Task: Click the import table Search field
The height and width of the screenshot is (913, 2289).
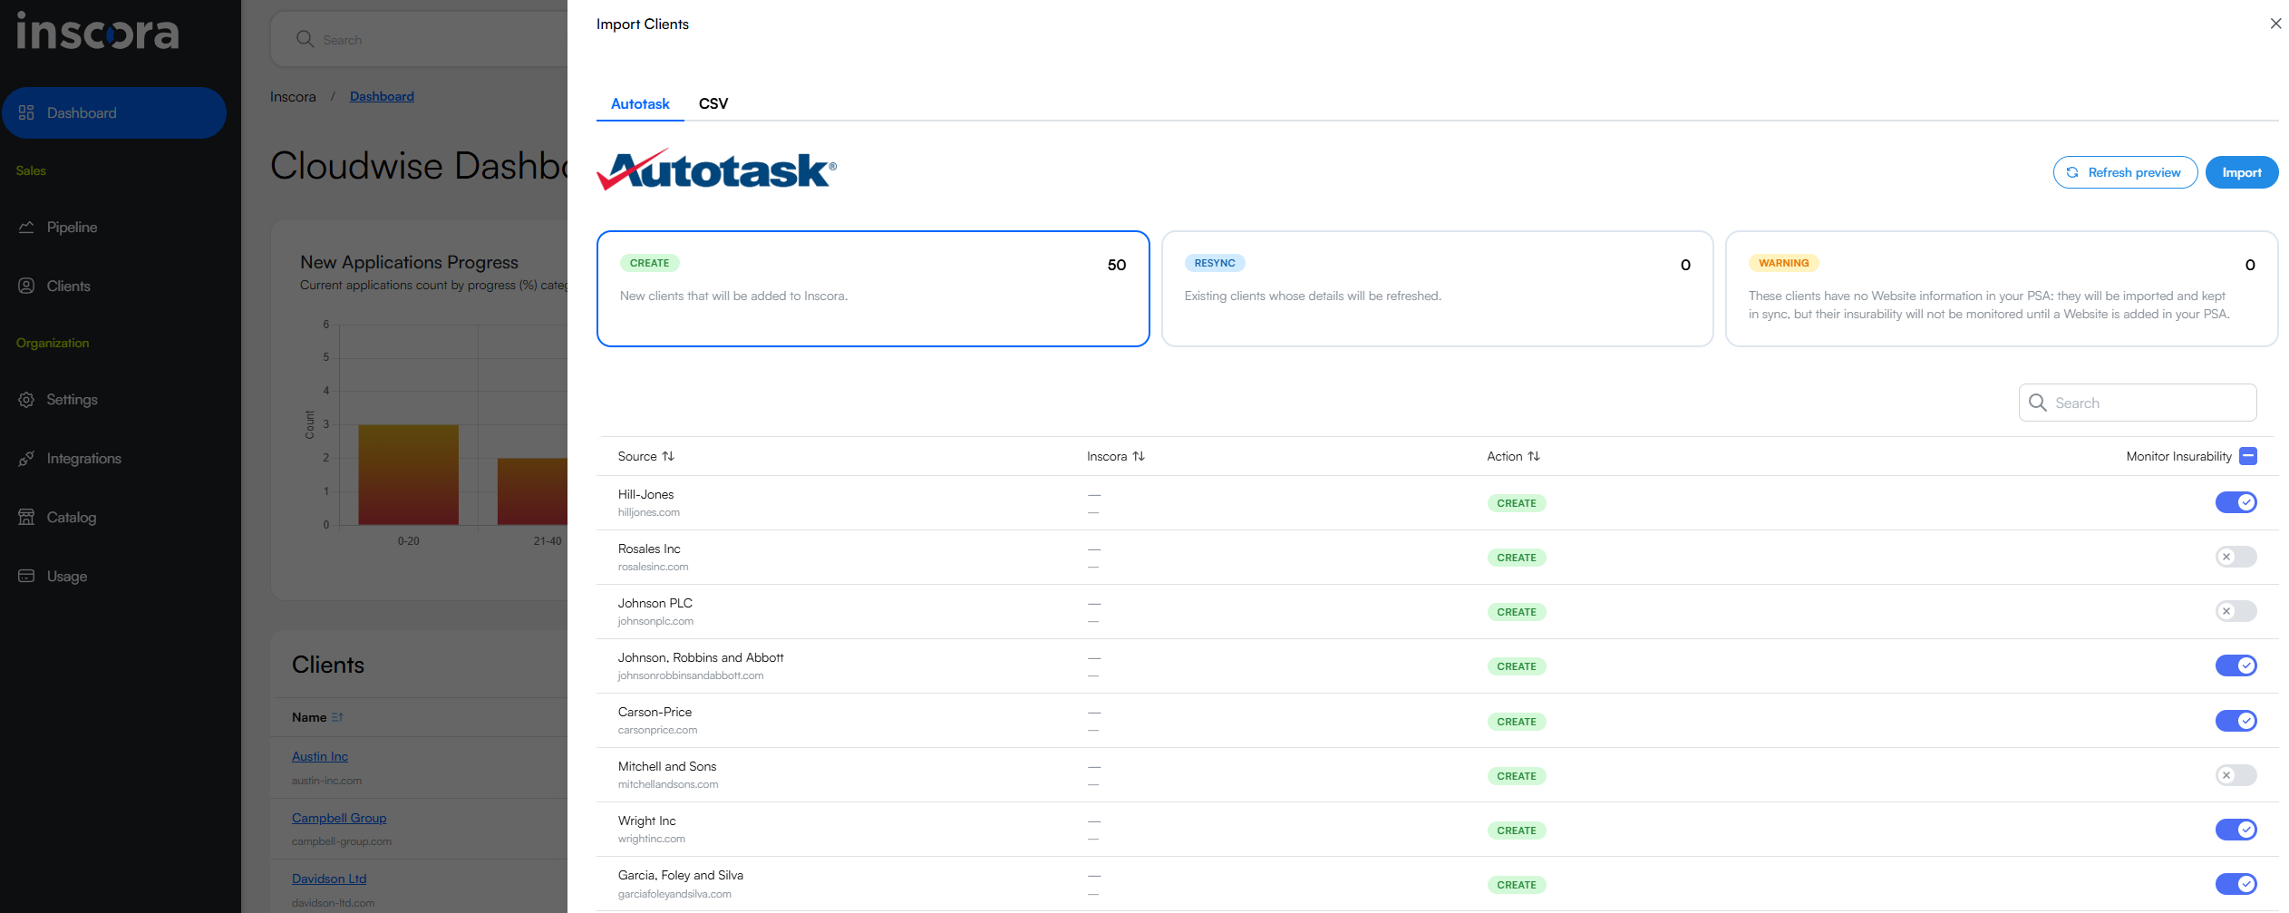Action: click(2138, 403)
